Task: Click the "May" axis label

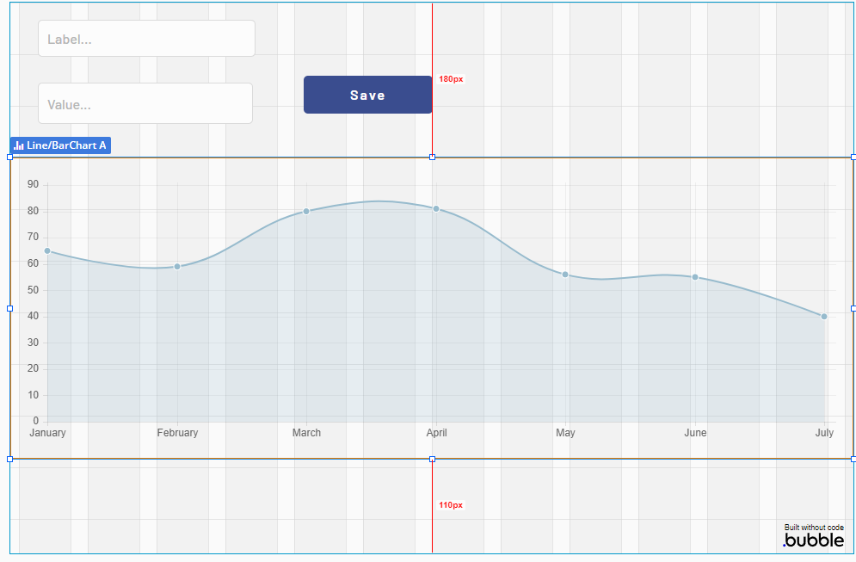Action: coord(565,433)
